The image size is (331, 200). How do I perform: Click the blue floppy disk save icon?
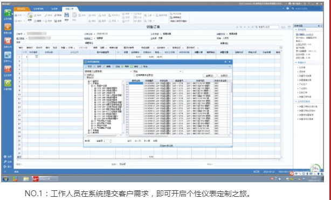[66, 15]
